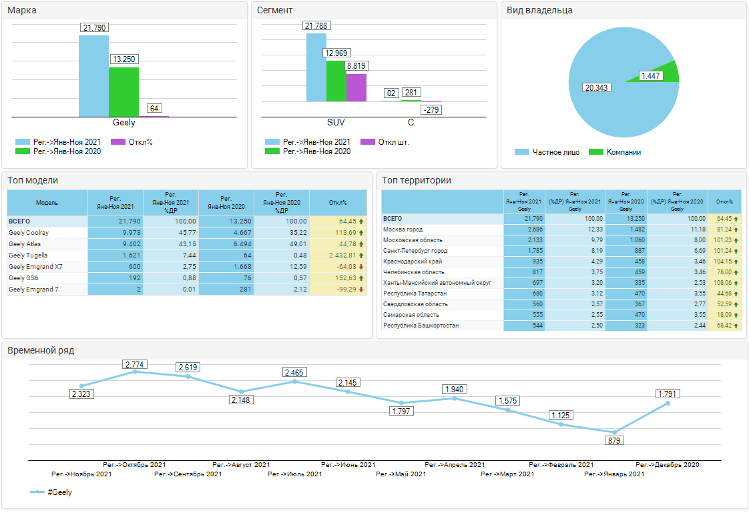Toggle the Частное лицо legend swatch

pos(521,152)
